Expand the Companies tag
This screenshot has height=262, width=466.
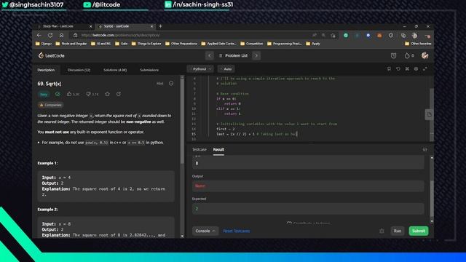pos(50,105)
